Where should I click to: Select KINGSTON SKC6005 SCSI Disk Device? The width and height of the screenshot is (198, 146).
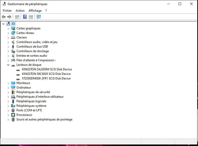(x=46, y=74)
